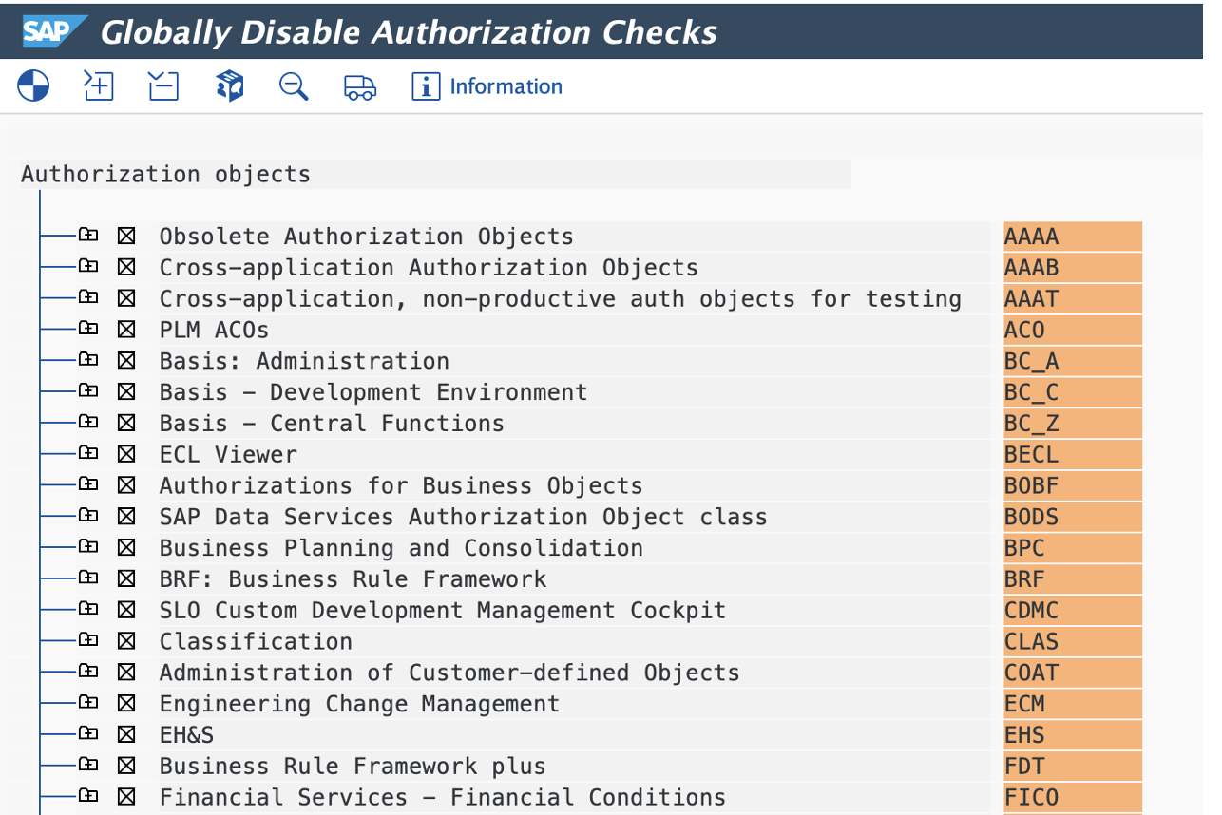The height and width of the screenshot is (815, 1222).
Task: Click the BC_A class code
Action: point(1073,361)
